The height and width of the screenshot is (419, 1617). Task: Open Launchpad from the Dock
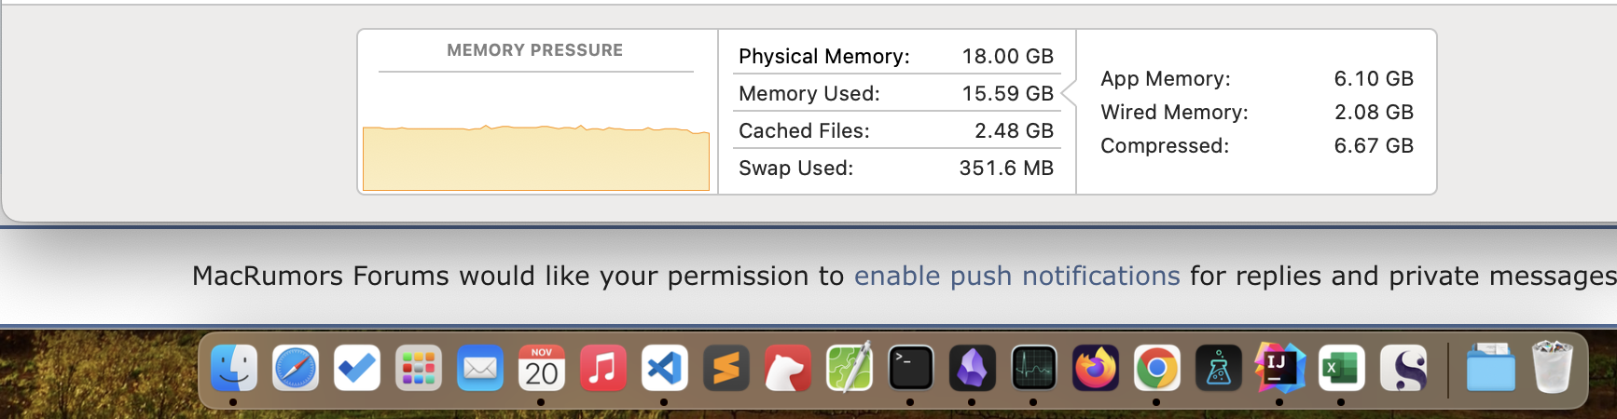click(418, 369)
